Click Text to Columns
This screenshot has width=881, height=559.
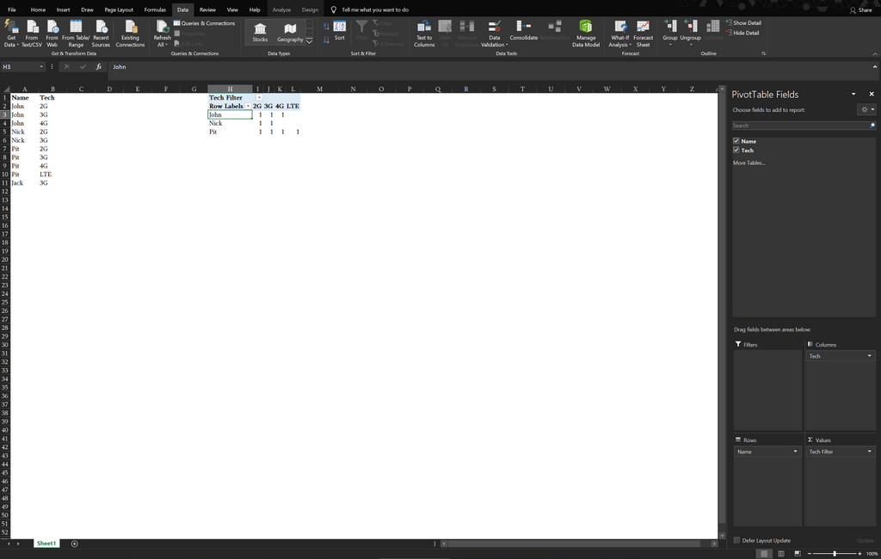(424, 34)
